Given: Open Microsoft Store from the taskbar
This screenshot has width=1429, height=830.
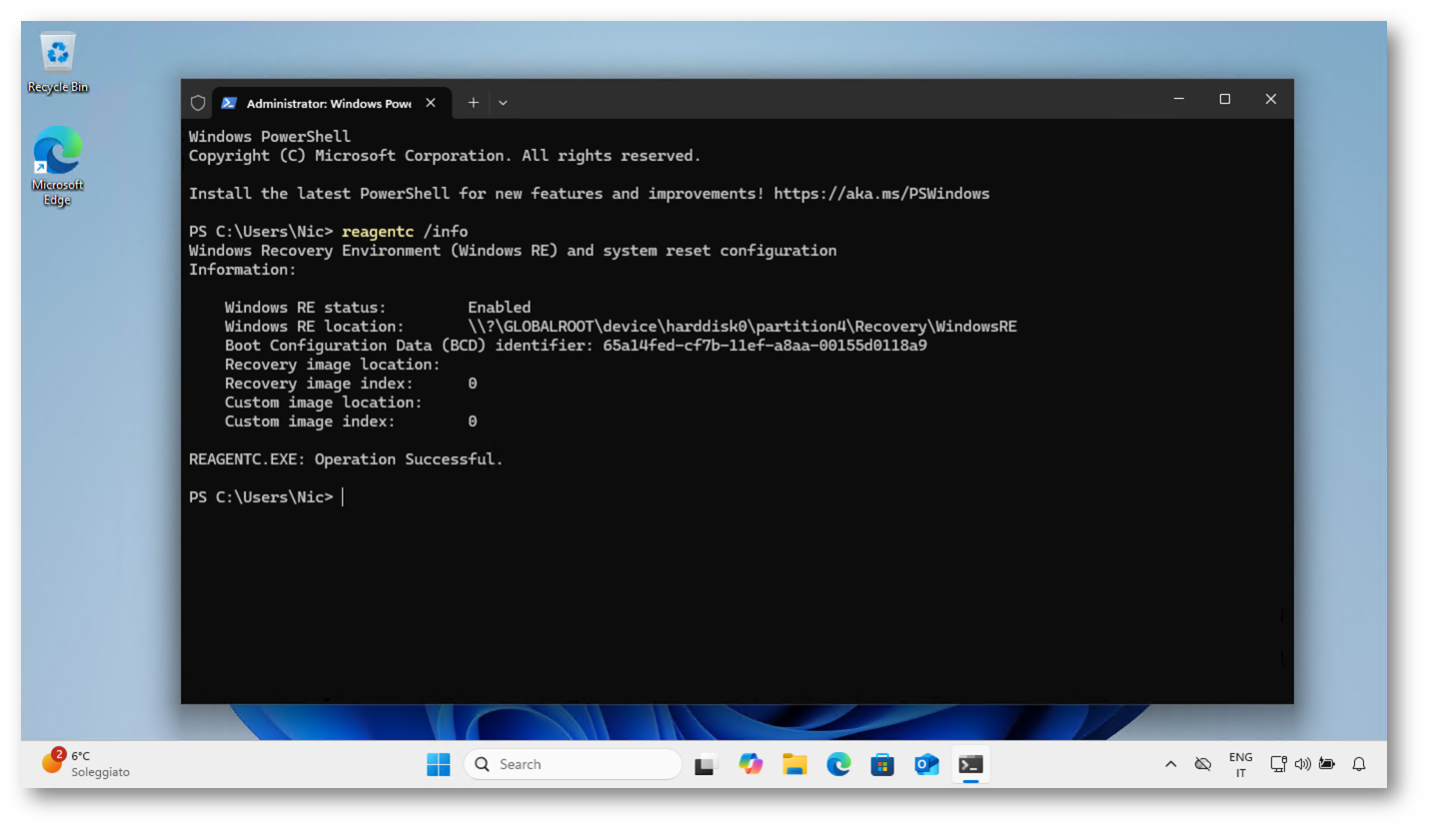Looking at the screenshot, I should pyautogui.click(x=882, y=764).
